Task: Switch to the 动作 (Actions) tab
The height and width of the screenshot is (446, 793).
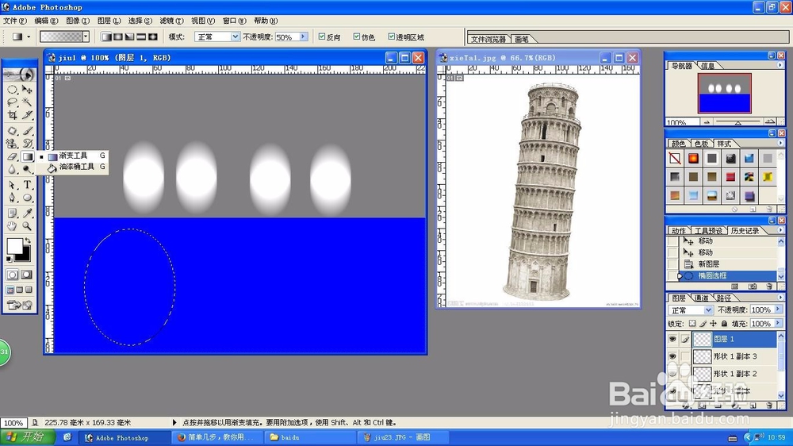Action: (678, 230)
